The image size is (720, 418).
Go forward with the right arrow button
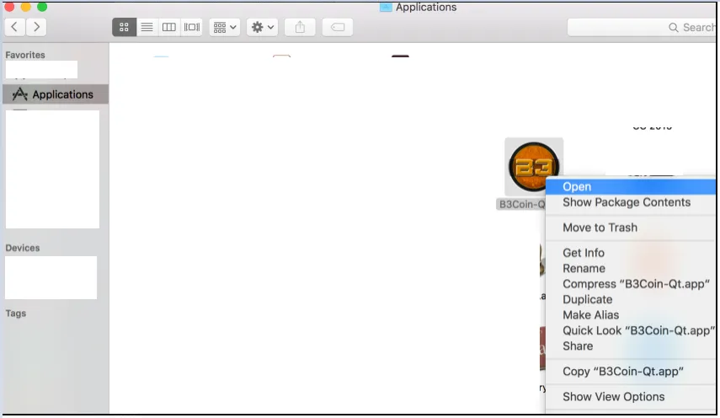click(x=36, y=27)
